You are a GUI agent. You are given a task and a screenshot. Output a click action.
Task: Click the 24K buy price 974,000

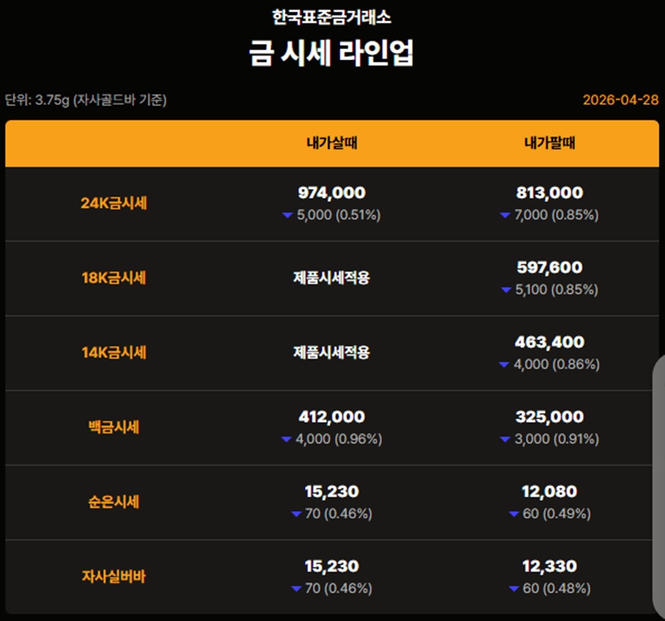tap(331, 193)
